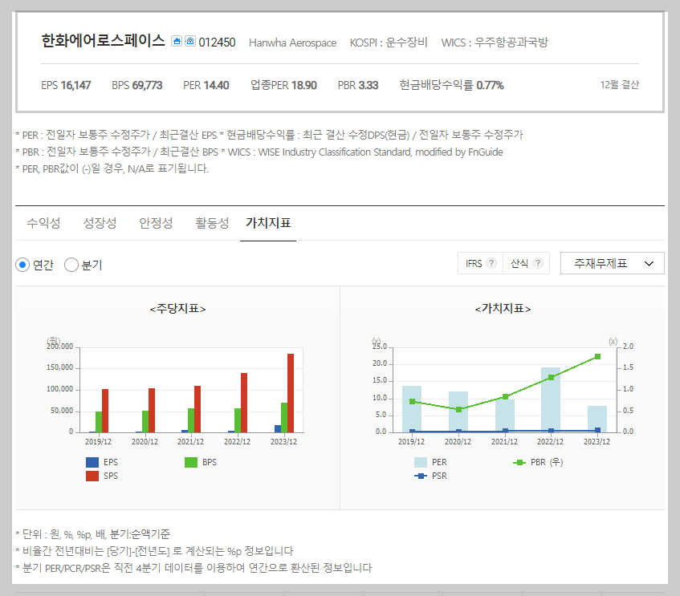The image size is (680, 596).
Task: Switch to the 활동성 tab
Action: tap(212, 223)
